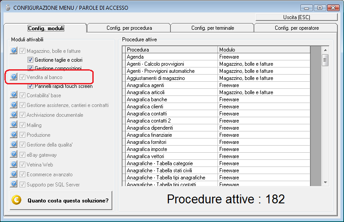Screen dimensions: 344x222
Task: Open Config. per terminale tab
Action: tap(212, 28)
